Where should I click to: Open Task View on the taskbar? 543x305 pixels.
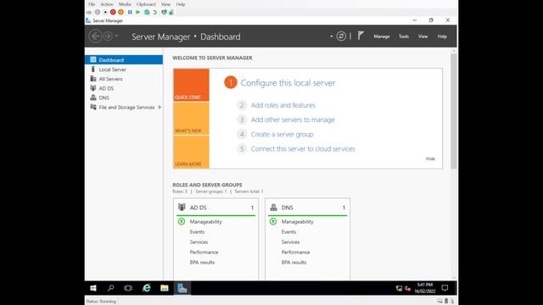click(128, 288)
